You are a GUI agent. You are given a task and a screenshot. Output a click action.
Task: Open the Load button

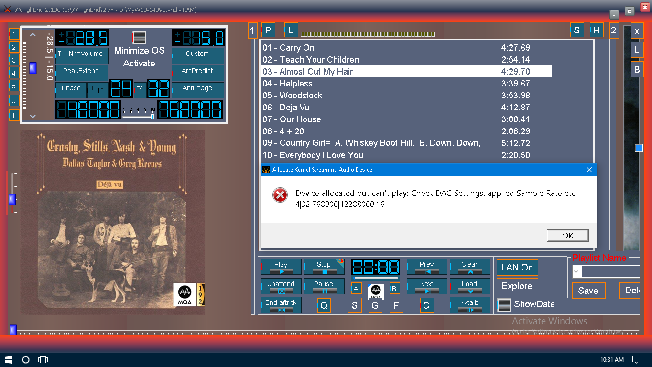tap(470, 286)
